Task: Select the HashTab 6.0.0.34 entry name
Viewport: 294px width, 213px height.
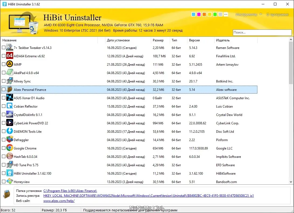Action: 26,157
